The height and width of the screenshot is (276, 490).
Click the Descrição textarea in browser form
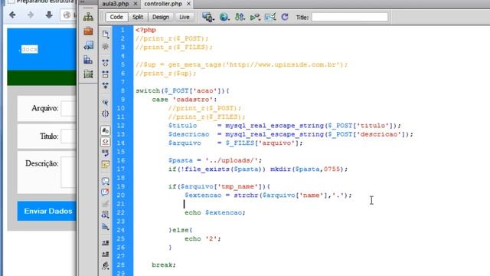pos(68,172)
